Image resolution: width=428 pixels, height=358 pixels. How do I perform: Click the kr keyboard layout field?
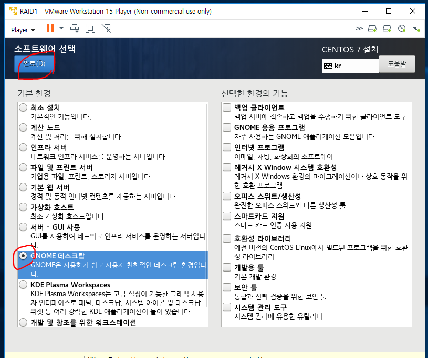(350, 66)
